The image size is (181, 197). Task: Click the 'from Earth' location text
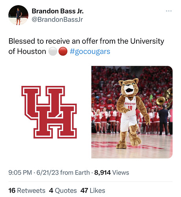click(x=75, y=173)
